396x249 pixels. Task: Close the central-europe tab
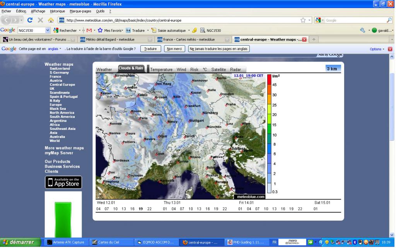coord(304,39)
